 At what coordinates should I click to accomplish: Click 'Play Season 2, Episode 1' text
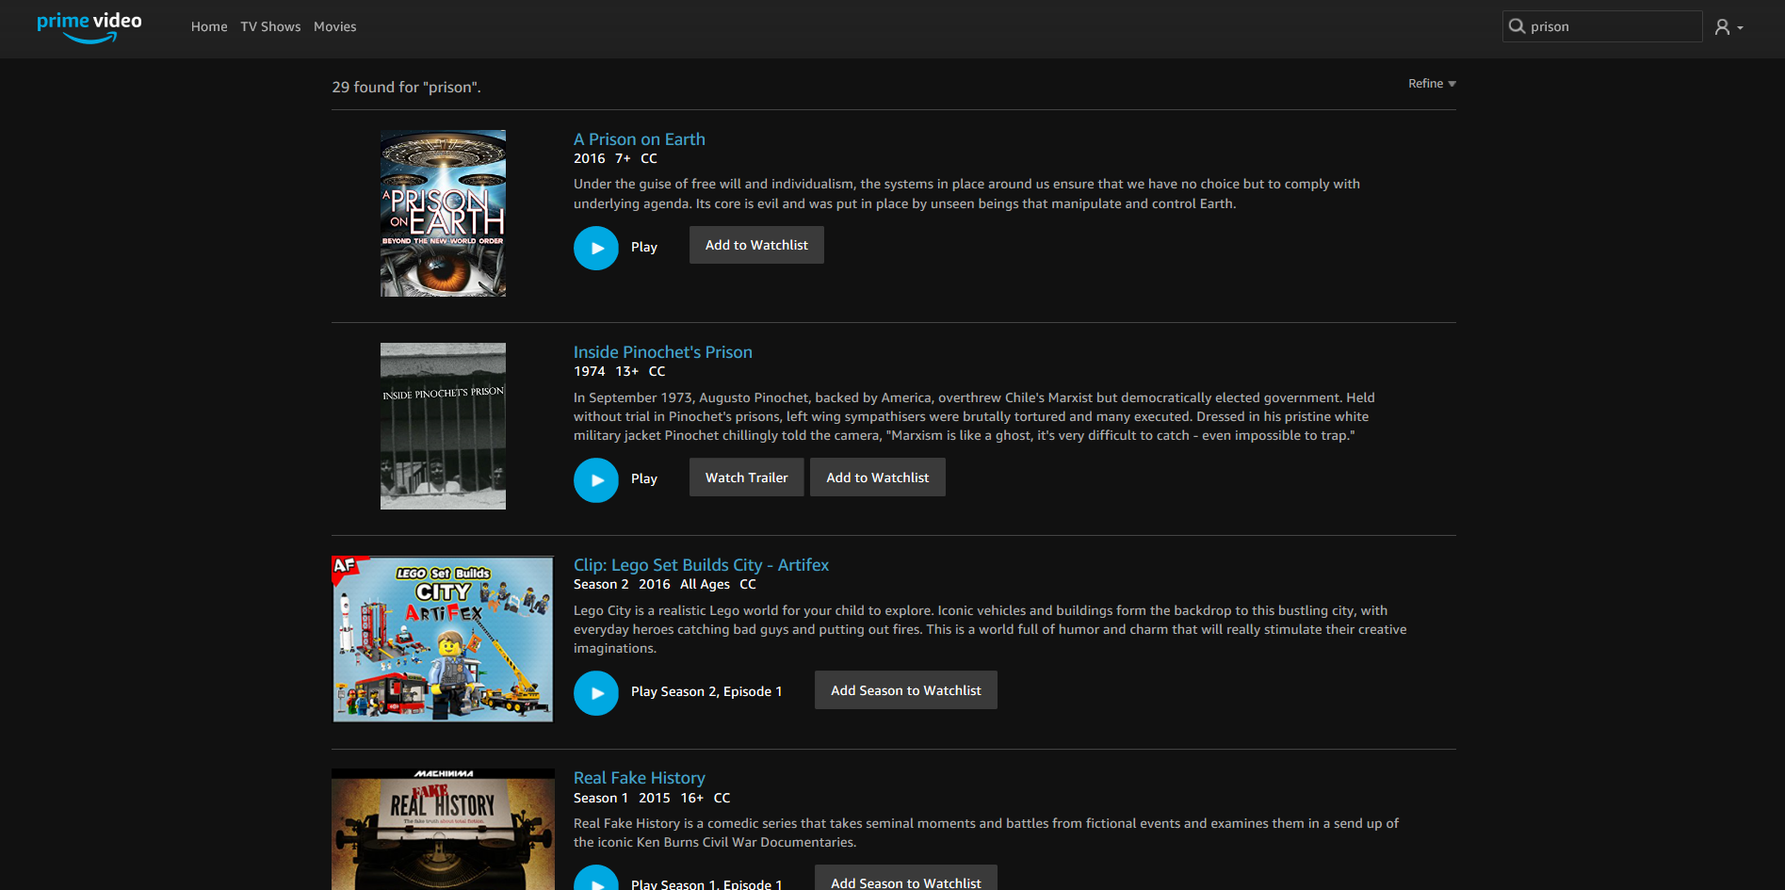pyautogui.click(x=706, y=691)
